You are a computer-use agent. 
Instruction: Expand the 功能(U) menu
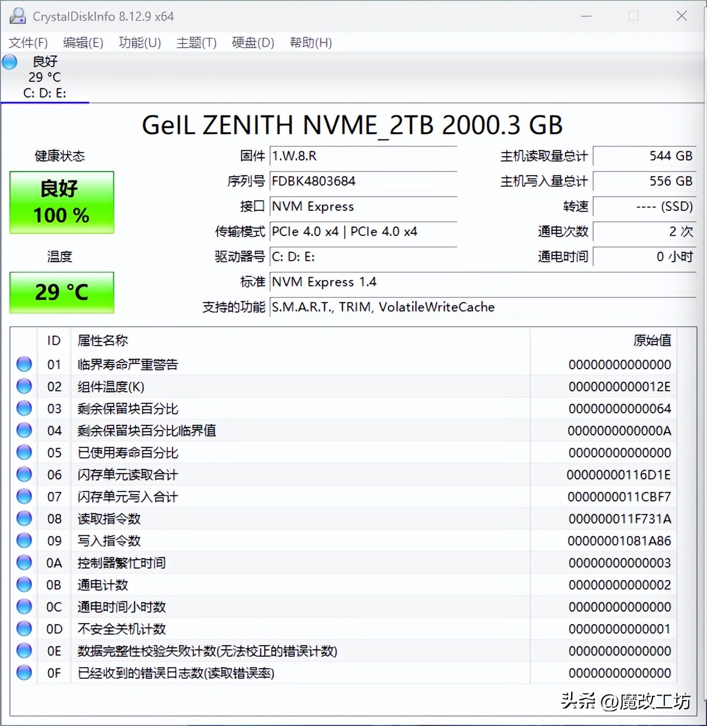point(139,42)
